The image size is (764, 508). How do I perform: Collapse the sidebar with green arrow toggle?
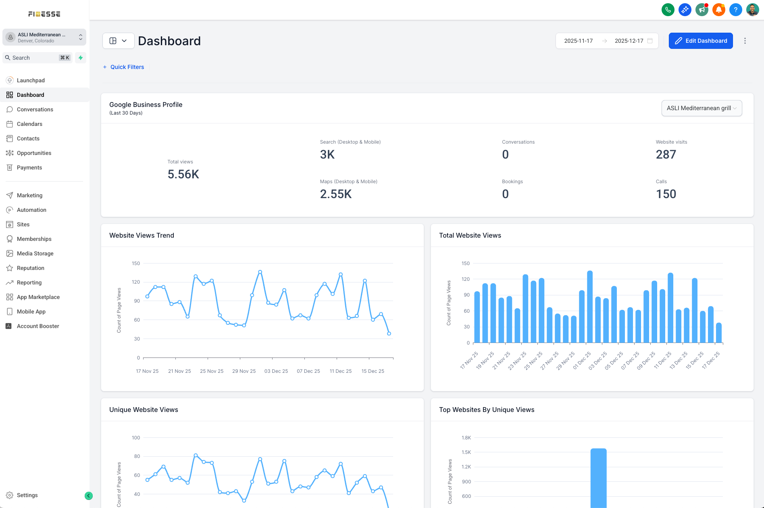coord(89,496)
